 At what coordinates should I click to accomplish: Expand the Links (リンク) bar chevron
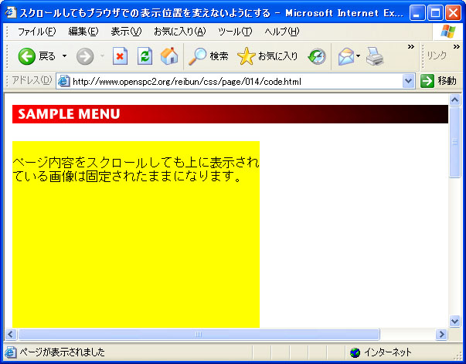(x=456, y=46)
